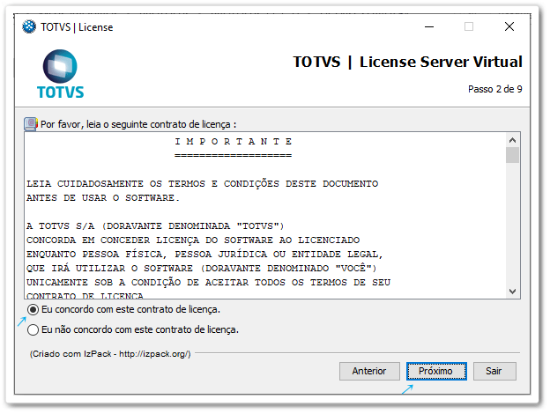Viewport: 550px width, 414px height.
Task: Click license text scrollbar up arrow
Action: [x=512, y=141]
